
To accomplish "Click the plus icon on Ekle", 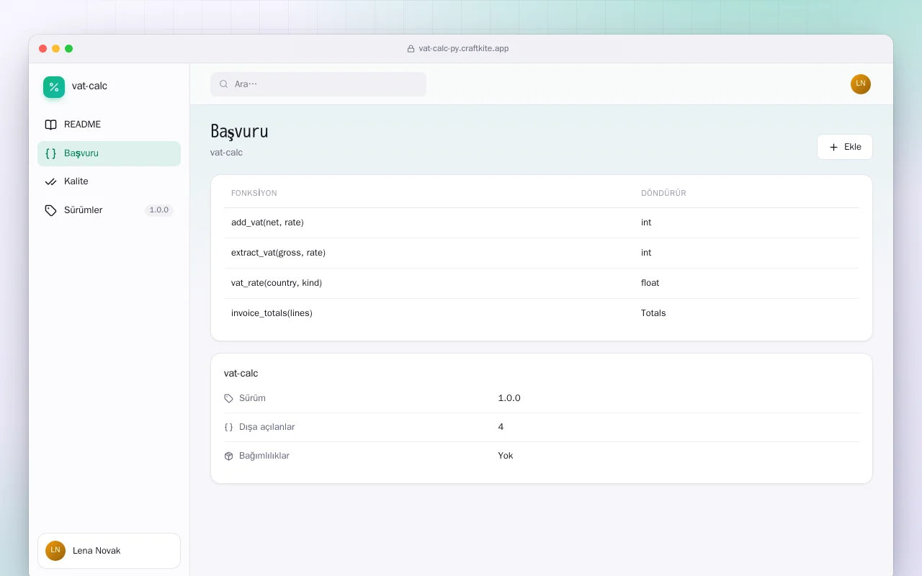I will [x=834, y=147].
